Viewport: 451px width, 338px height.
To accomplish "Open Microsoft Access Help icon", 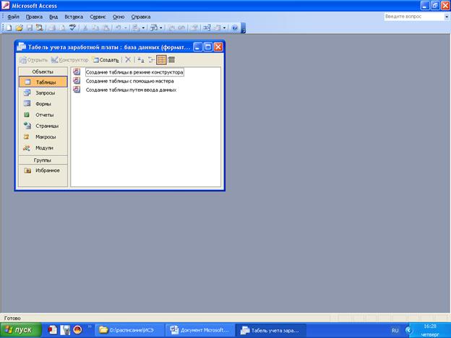I will pyautogui.click(x=235, y=28).
